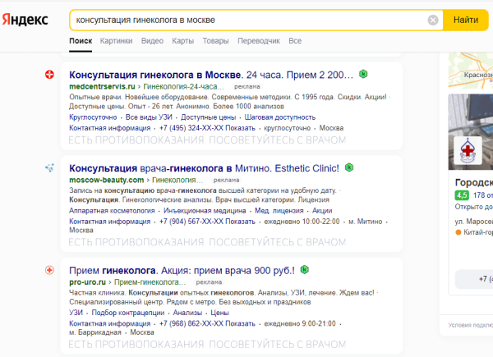This screenshot has width=493, height=357.
Task: Open the 178 reviews link in sidebar
Action: tap(483, 195)
